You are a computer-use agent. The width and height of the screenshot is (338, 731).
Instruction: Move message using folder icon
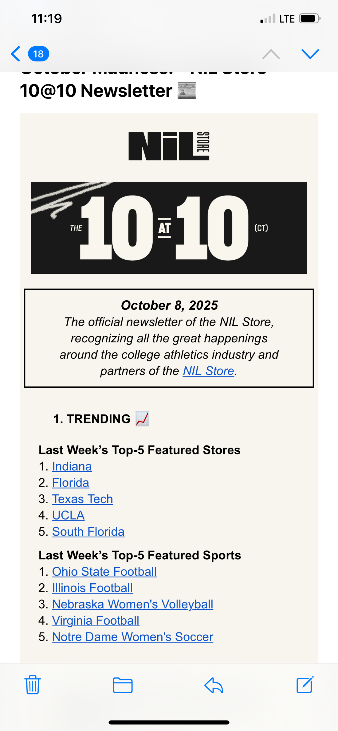(123, 685)
